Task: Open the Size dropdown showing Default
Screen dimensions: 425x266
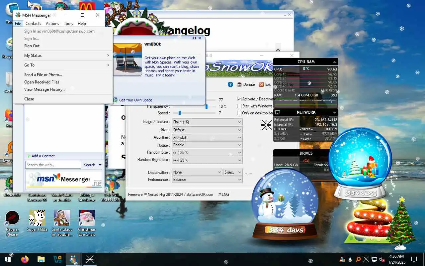Action: [207, 130]
